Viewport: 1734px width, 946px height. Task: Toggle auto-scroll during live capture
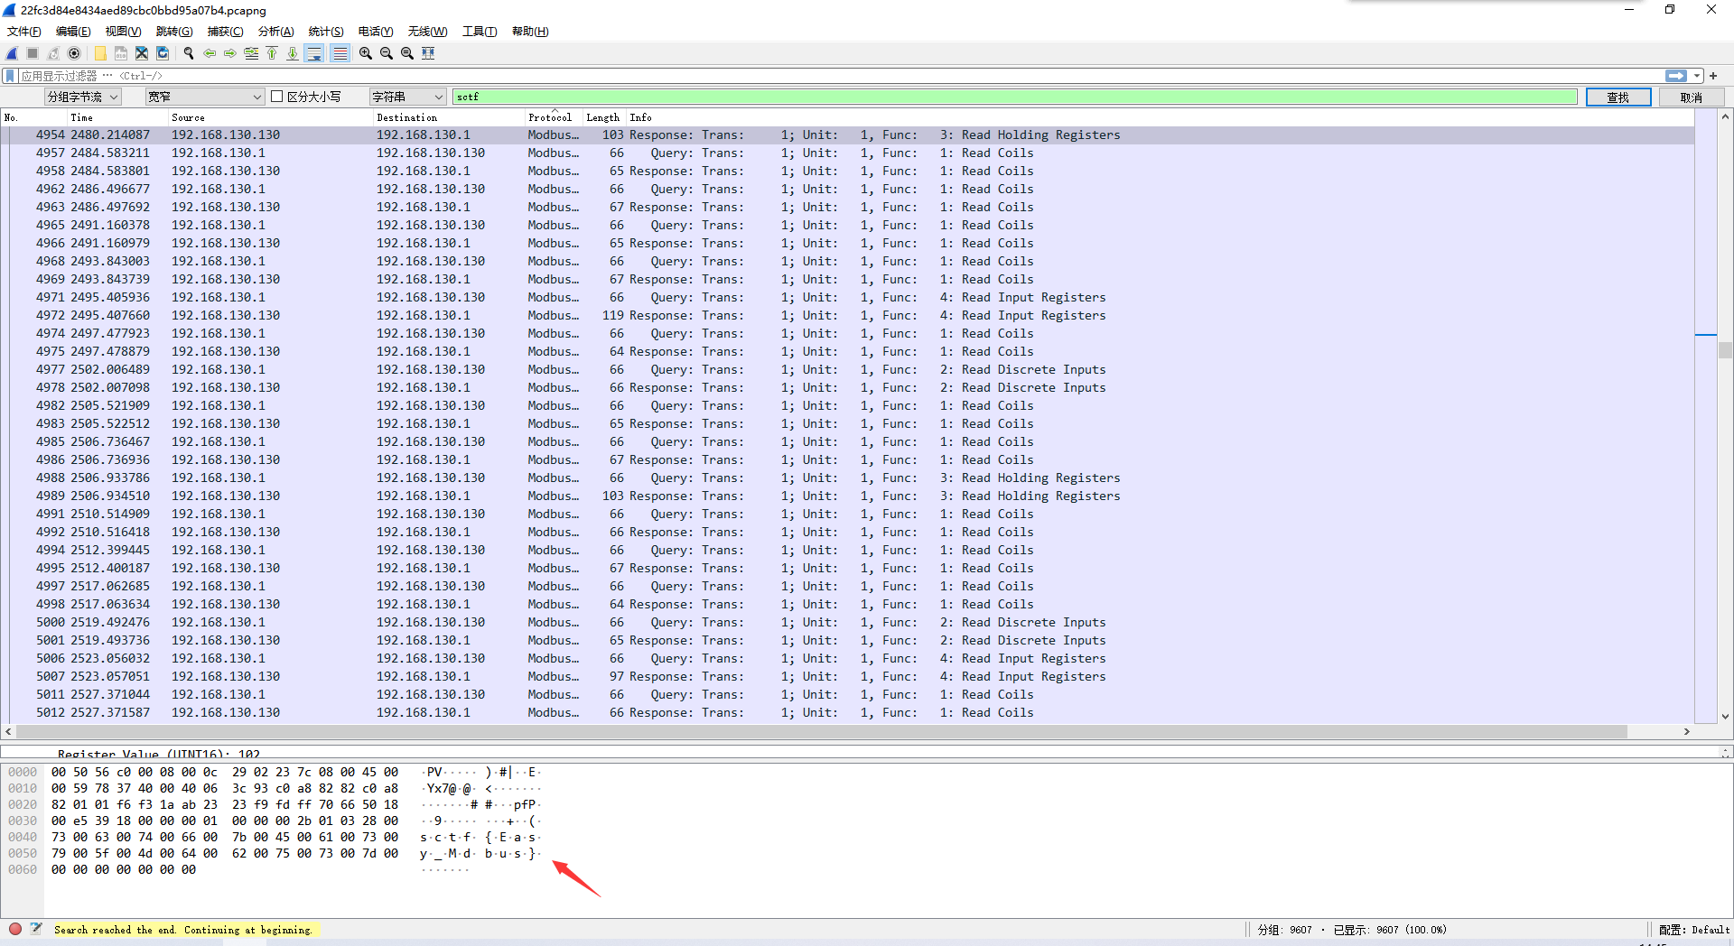coord(314,53)
